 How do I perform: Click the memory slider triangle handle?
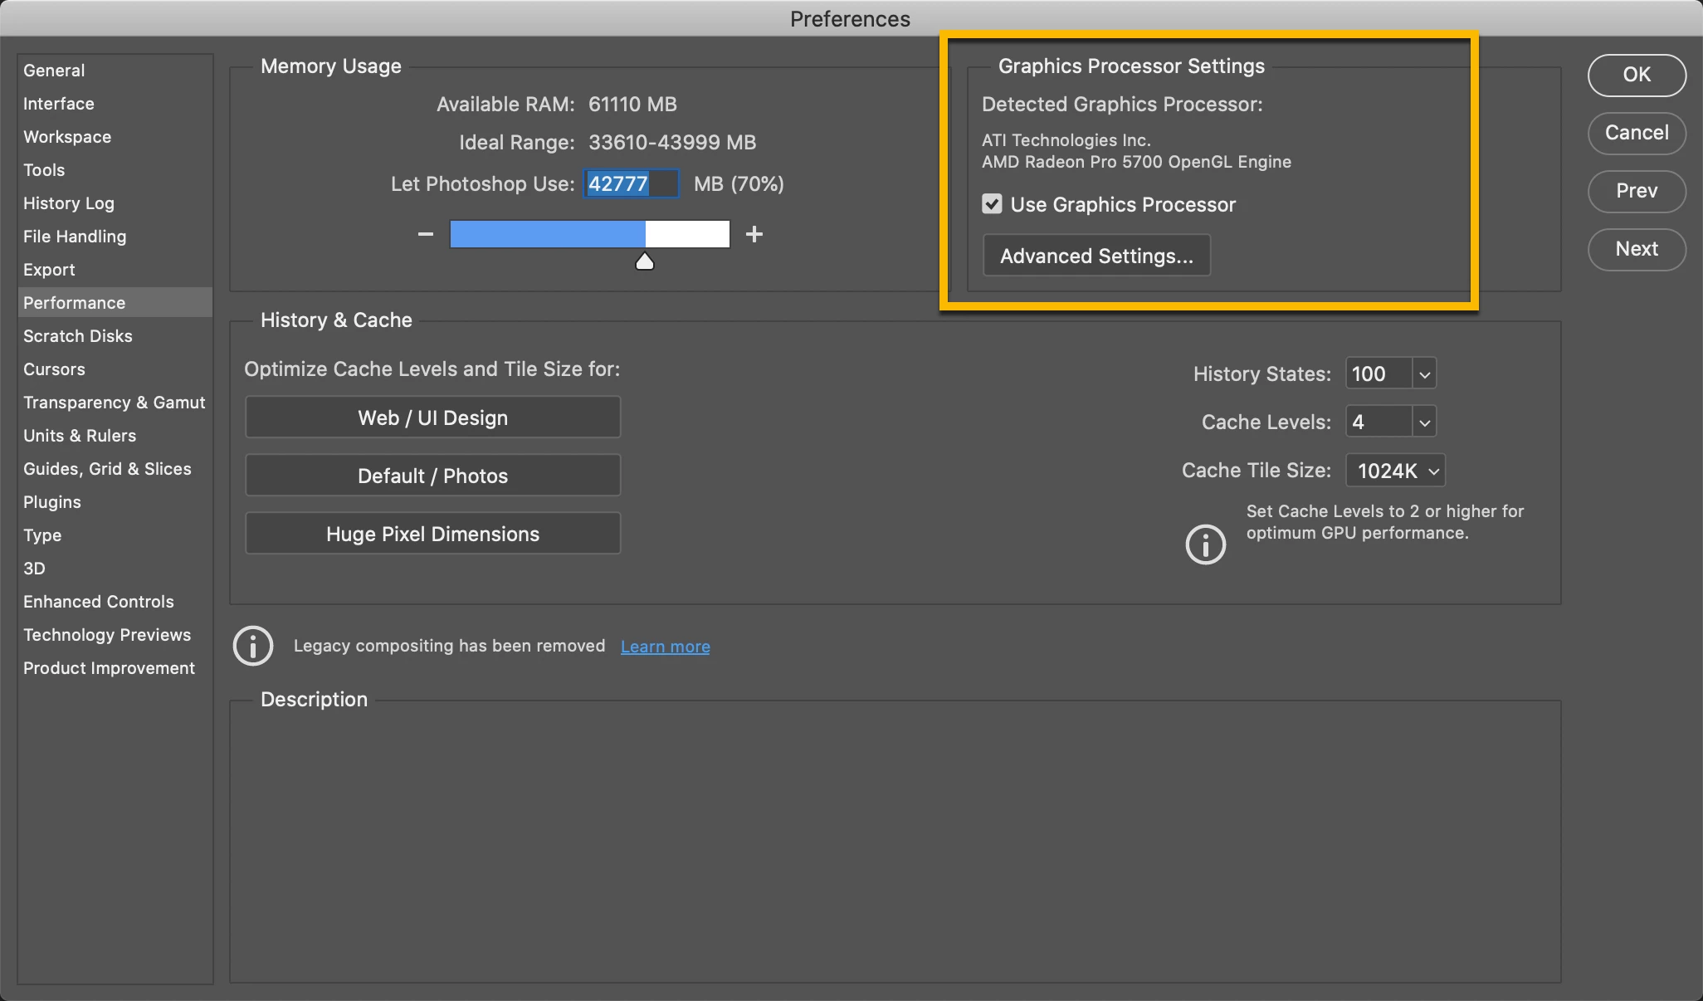(645, 262)
